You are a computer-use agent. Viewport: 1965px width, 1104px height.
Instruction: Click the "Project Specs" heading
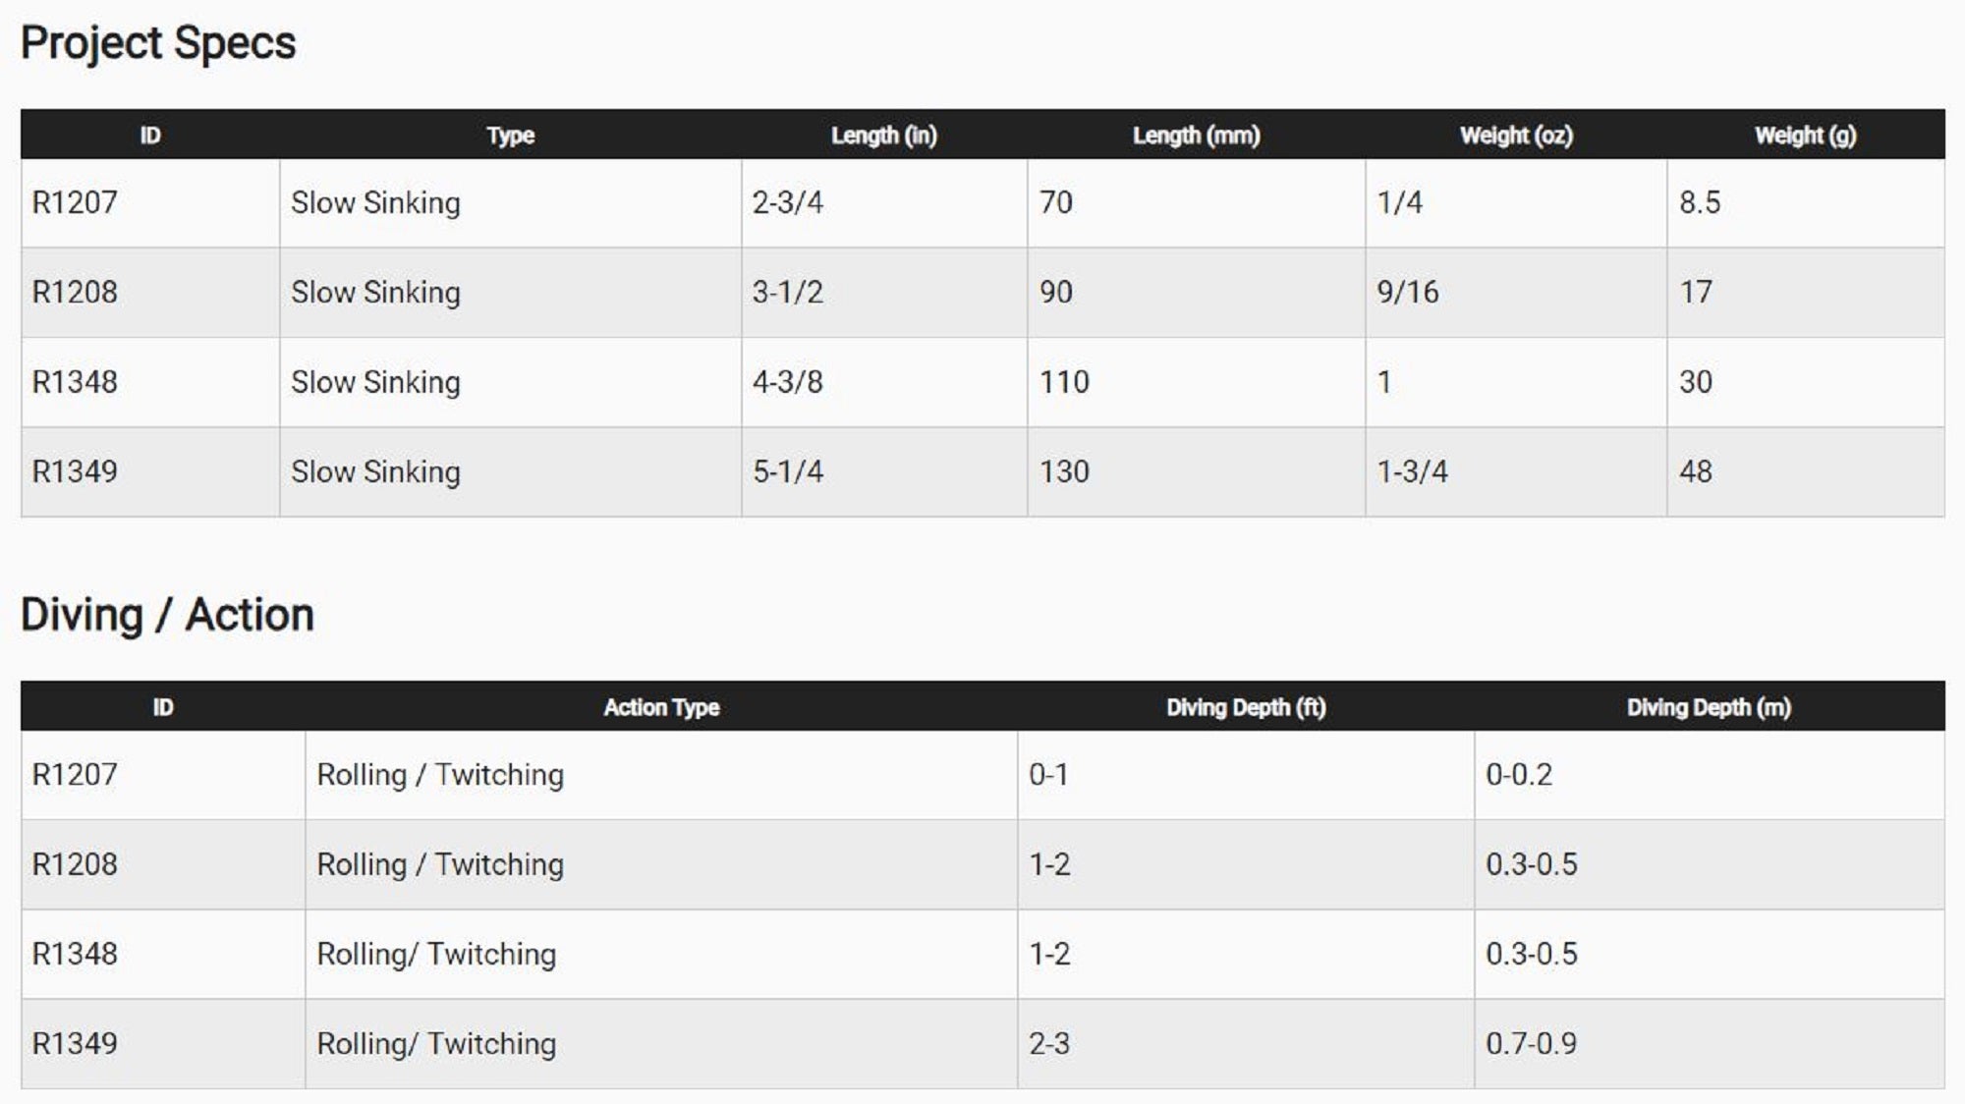(x=158, y=43)
